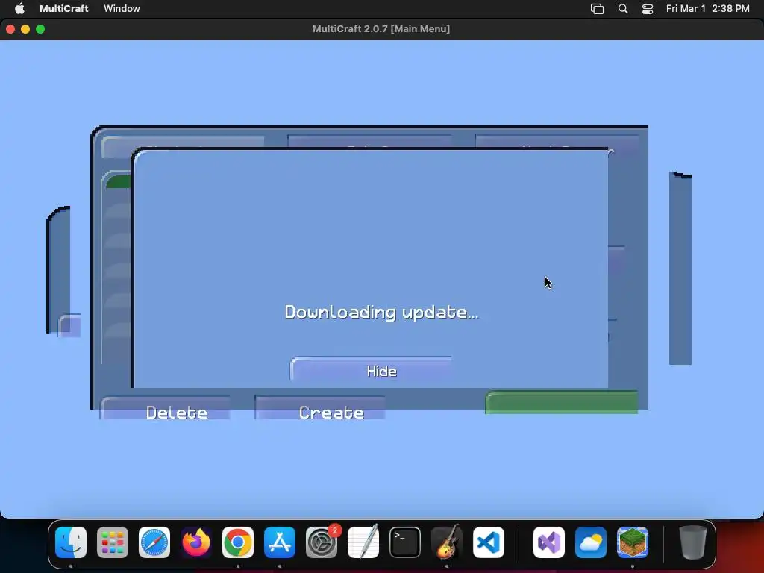Launch Safari from the dock
This screenshot has width=764, height=573.
[154, 542]
